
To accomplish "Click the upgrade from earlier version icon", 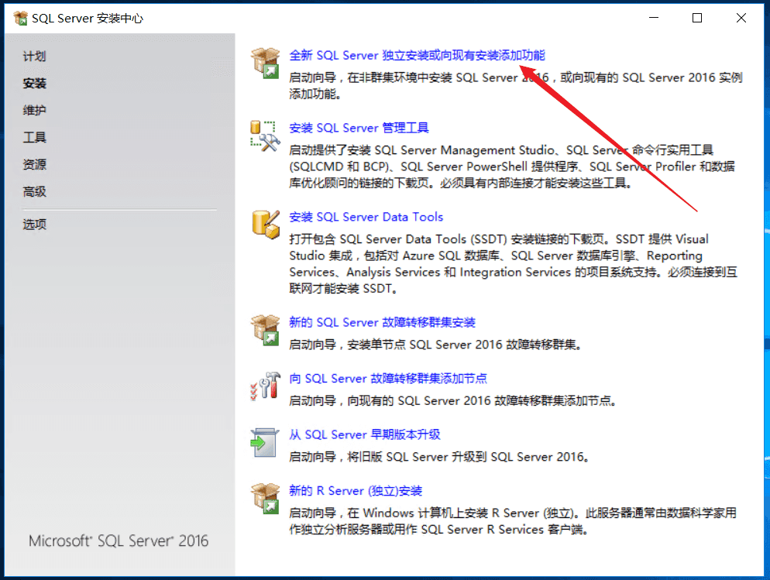I will (265, 443).
